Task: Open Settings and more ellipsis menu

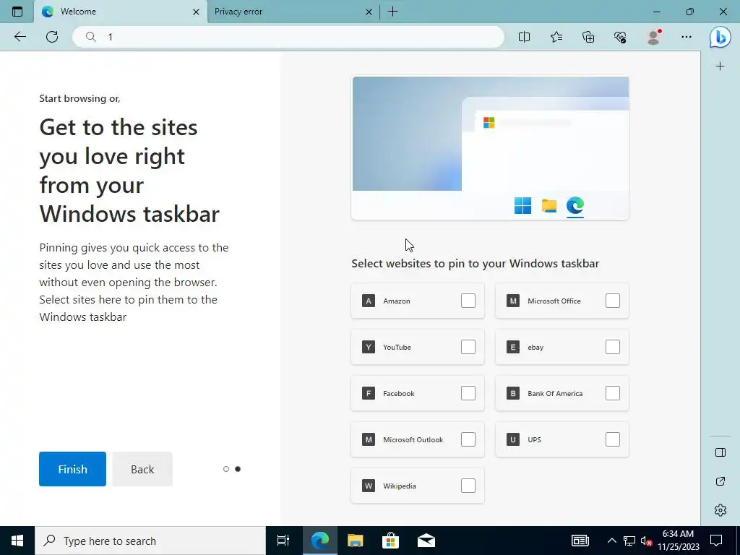Action: point(687,37)
